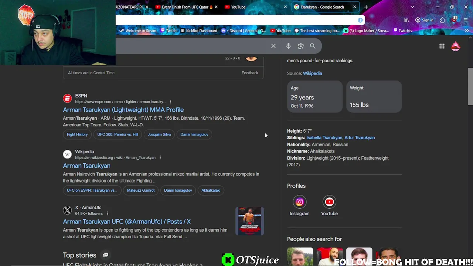The width and height of the screenshot is (473, 266).
Task: Open a new browser tab
Action: pyautogui.click(x=366, y=7)
